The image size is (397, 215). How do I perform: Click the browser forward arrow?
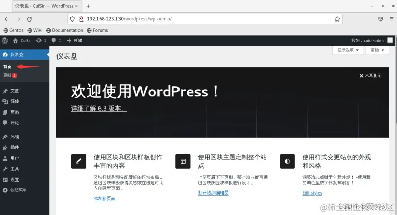[x=18, y=19]
